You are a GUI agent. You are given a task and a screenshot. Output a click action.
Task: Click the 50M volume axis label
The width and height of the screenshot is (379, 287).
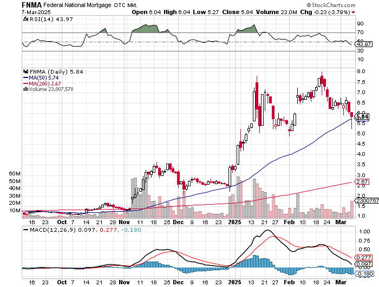pyautogui.click(x=15, y=181)
